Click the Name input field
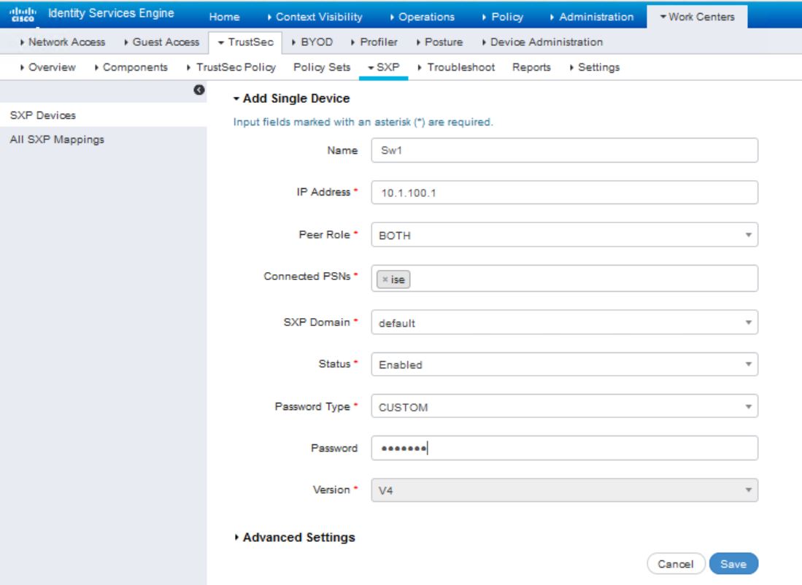The height and width of the screenshot is (585, 802). pyautogui.click(x=564, y=150)
